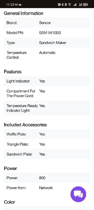Select the Waffle Plate row
This screenshot has width=94, height=210.
click(x=47, y=134)
